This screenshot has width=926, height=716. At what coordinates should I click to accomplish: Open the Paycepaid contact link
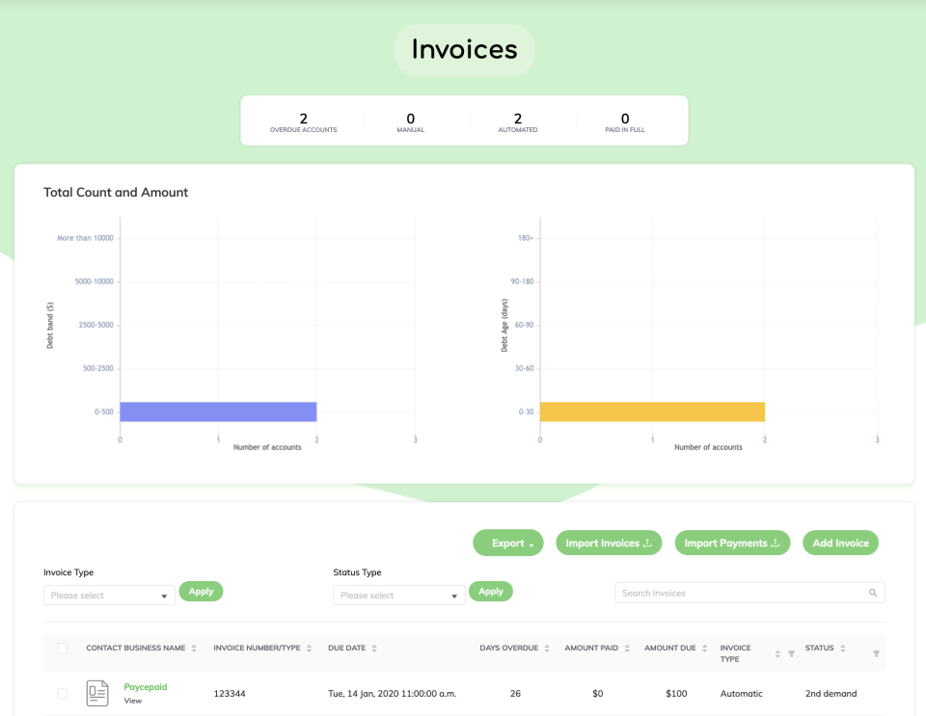[x=146, y=686]
